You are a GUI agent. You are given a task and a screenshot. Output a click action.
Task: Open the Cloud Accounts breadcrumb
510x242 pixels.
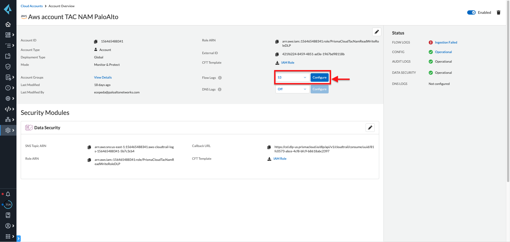32,6
